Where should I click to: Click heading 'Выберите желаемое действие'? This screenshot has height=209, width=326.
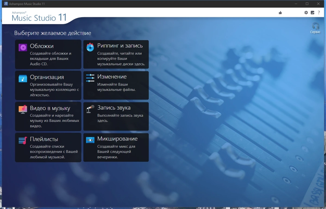(x=53, y=33)
